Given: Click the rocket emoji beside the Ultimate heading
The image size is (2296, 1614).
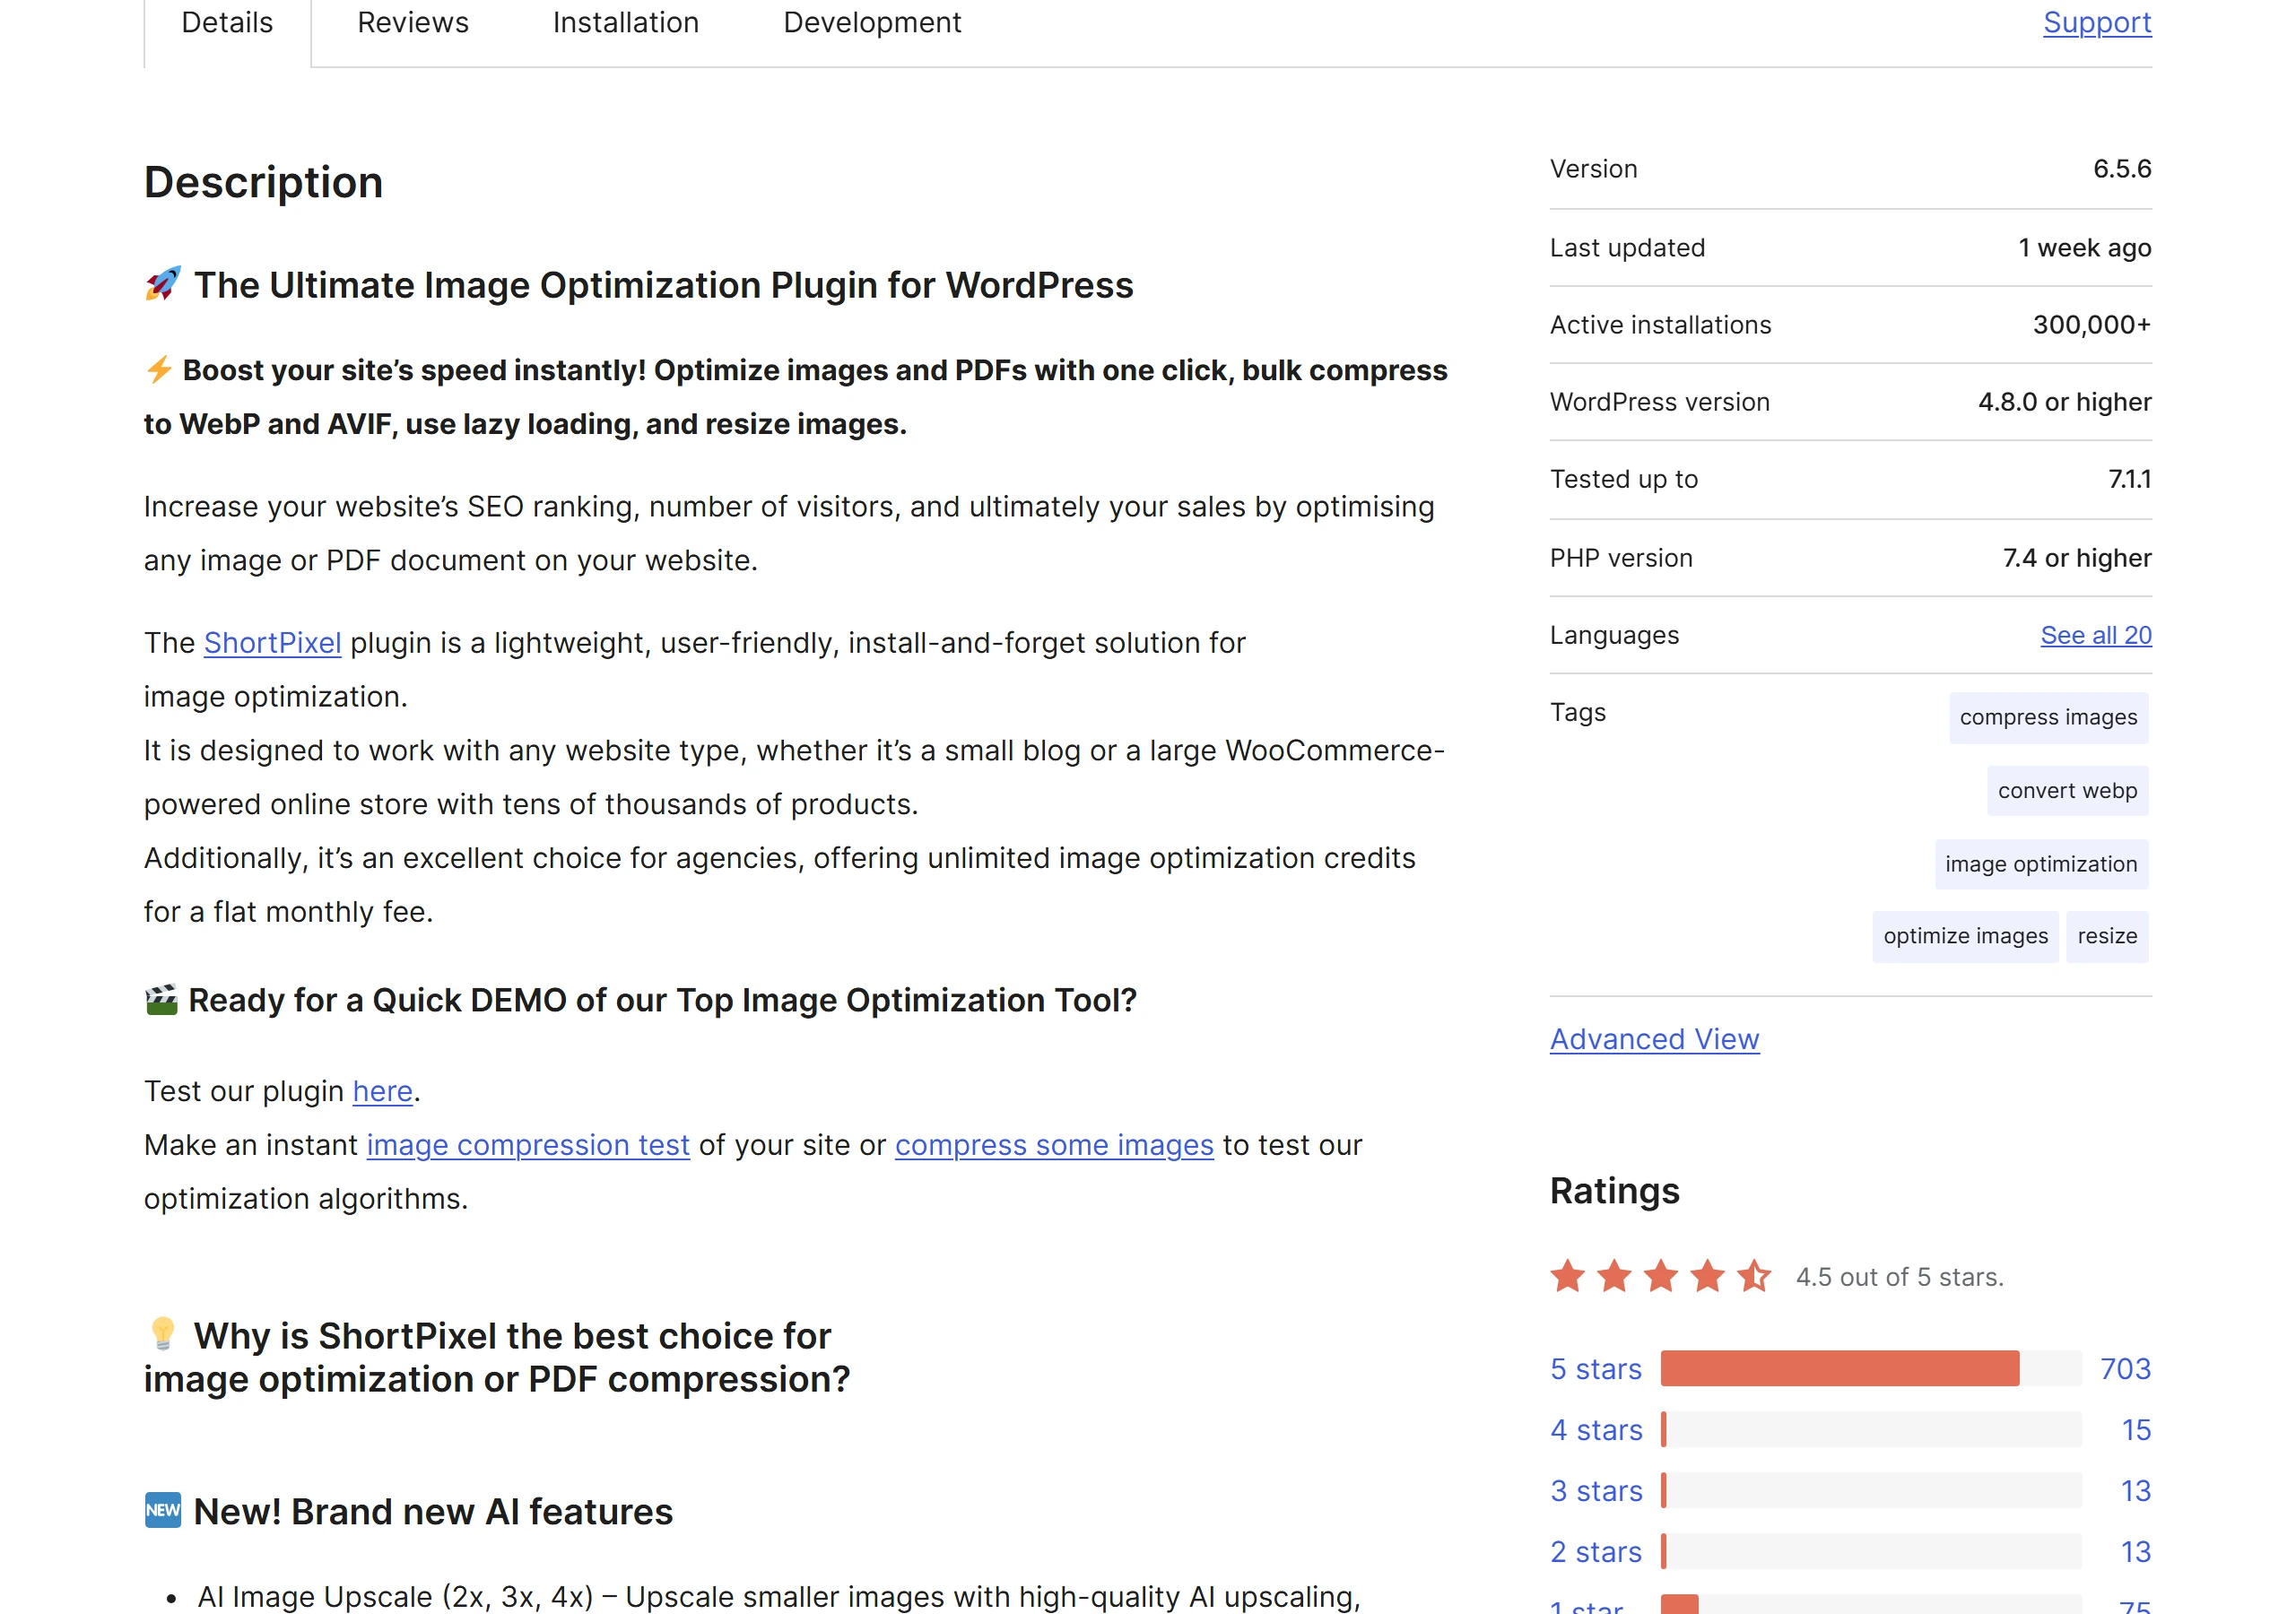Looking at the screenshot, I should pos(163,284).
